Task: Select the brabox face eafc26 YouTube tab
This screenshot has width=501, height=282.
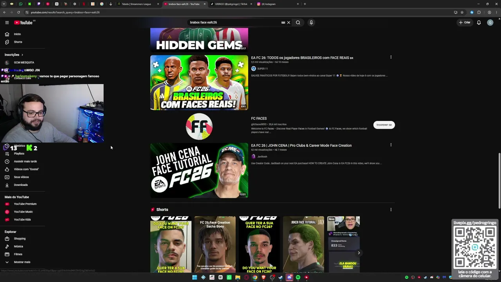Action: [184, 4]
